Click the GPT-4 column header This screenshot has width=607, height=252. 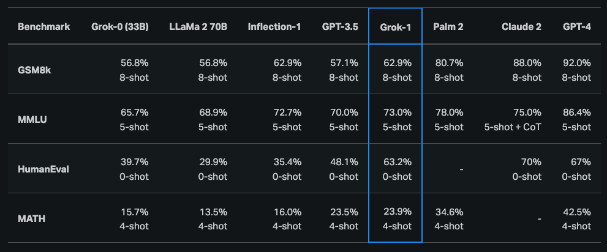576,27
